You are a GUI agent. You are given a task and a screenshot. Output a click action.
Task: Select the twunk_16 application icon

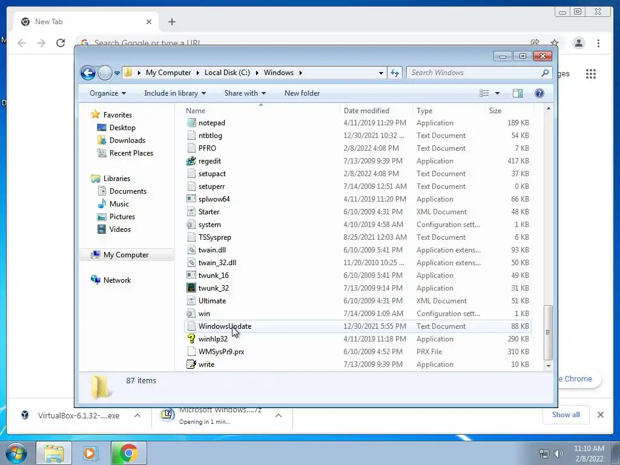pyautogui.click(x=191, y=275)
